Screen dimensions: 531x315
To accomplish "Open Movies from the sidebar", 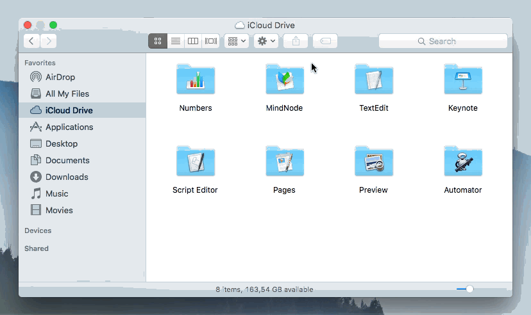I will (82, 210).
